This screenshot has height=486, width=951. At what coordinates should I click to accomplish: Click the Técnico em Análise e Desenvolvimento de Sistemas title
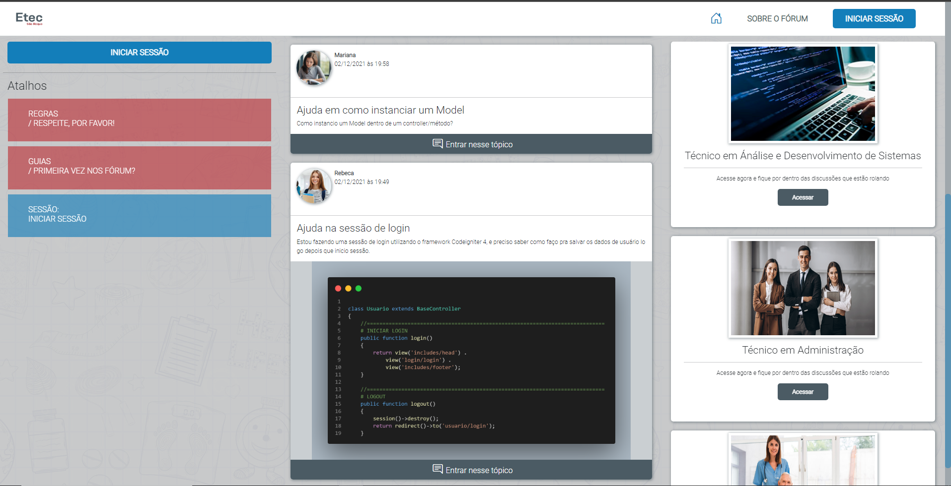coord(803,156)
